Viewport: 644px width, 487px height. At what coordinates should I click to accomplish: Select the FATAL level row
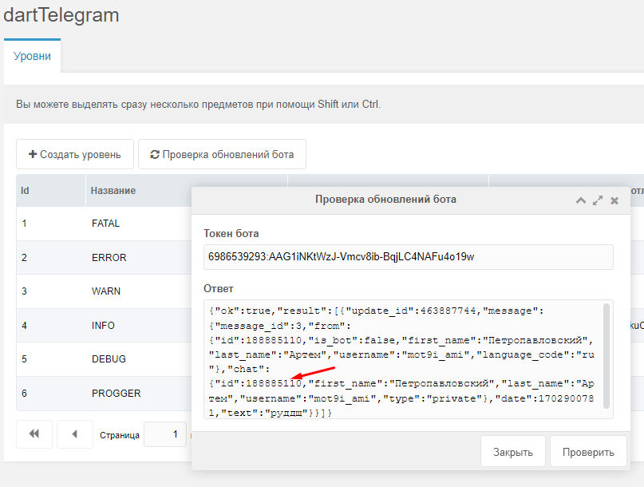point(105,224)
